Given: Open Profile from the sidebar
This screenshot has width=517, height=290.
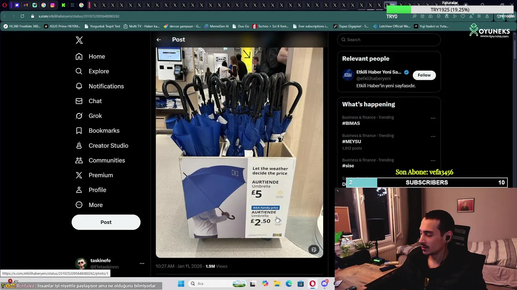Looking at the screenshot, I should (91, 190).
